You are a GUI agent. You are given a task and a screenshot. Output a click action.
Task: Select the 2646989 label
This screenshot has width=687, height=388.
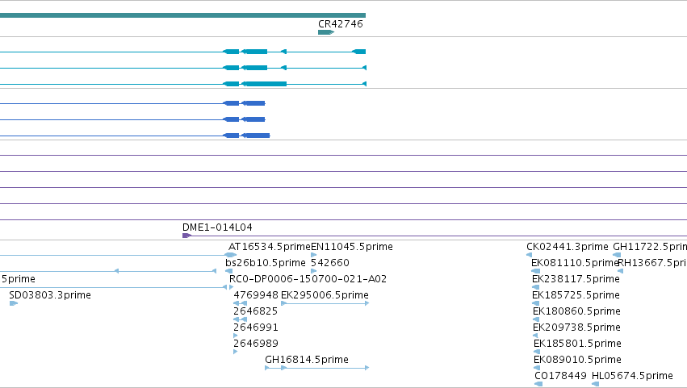(256, 344)
